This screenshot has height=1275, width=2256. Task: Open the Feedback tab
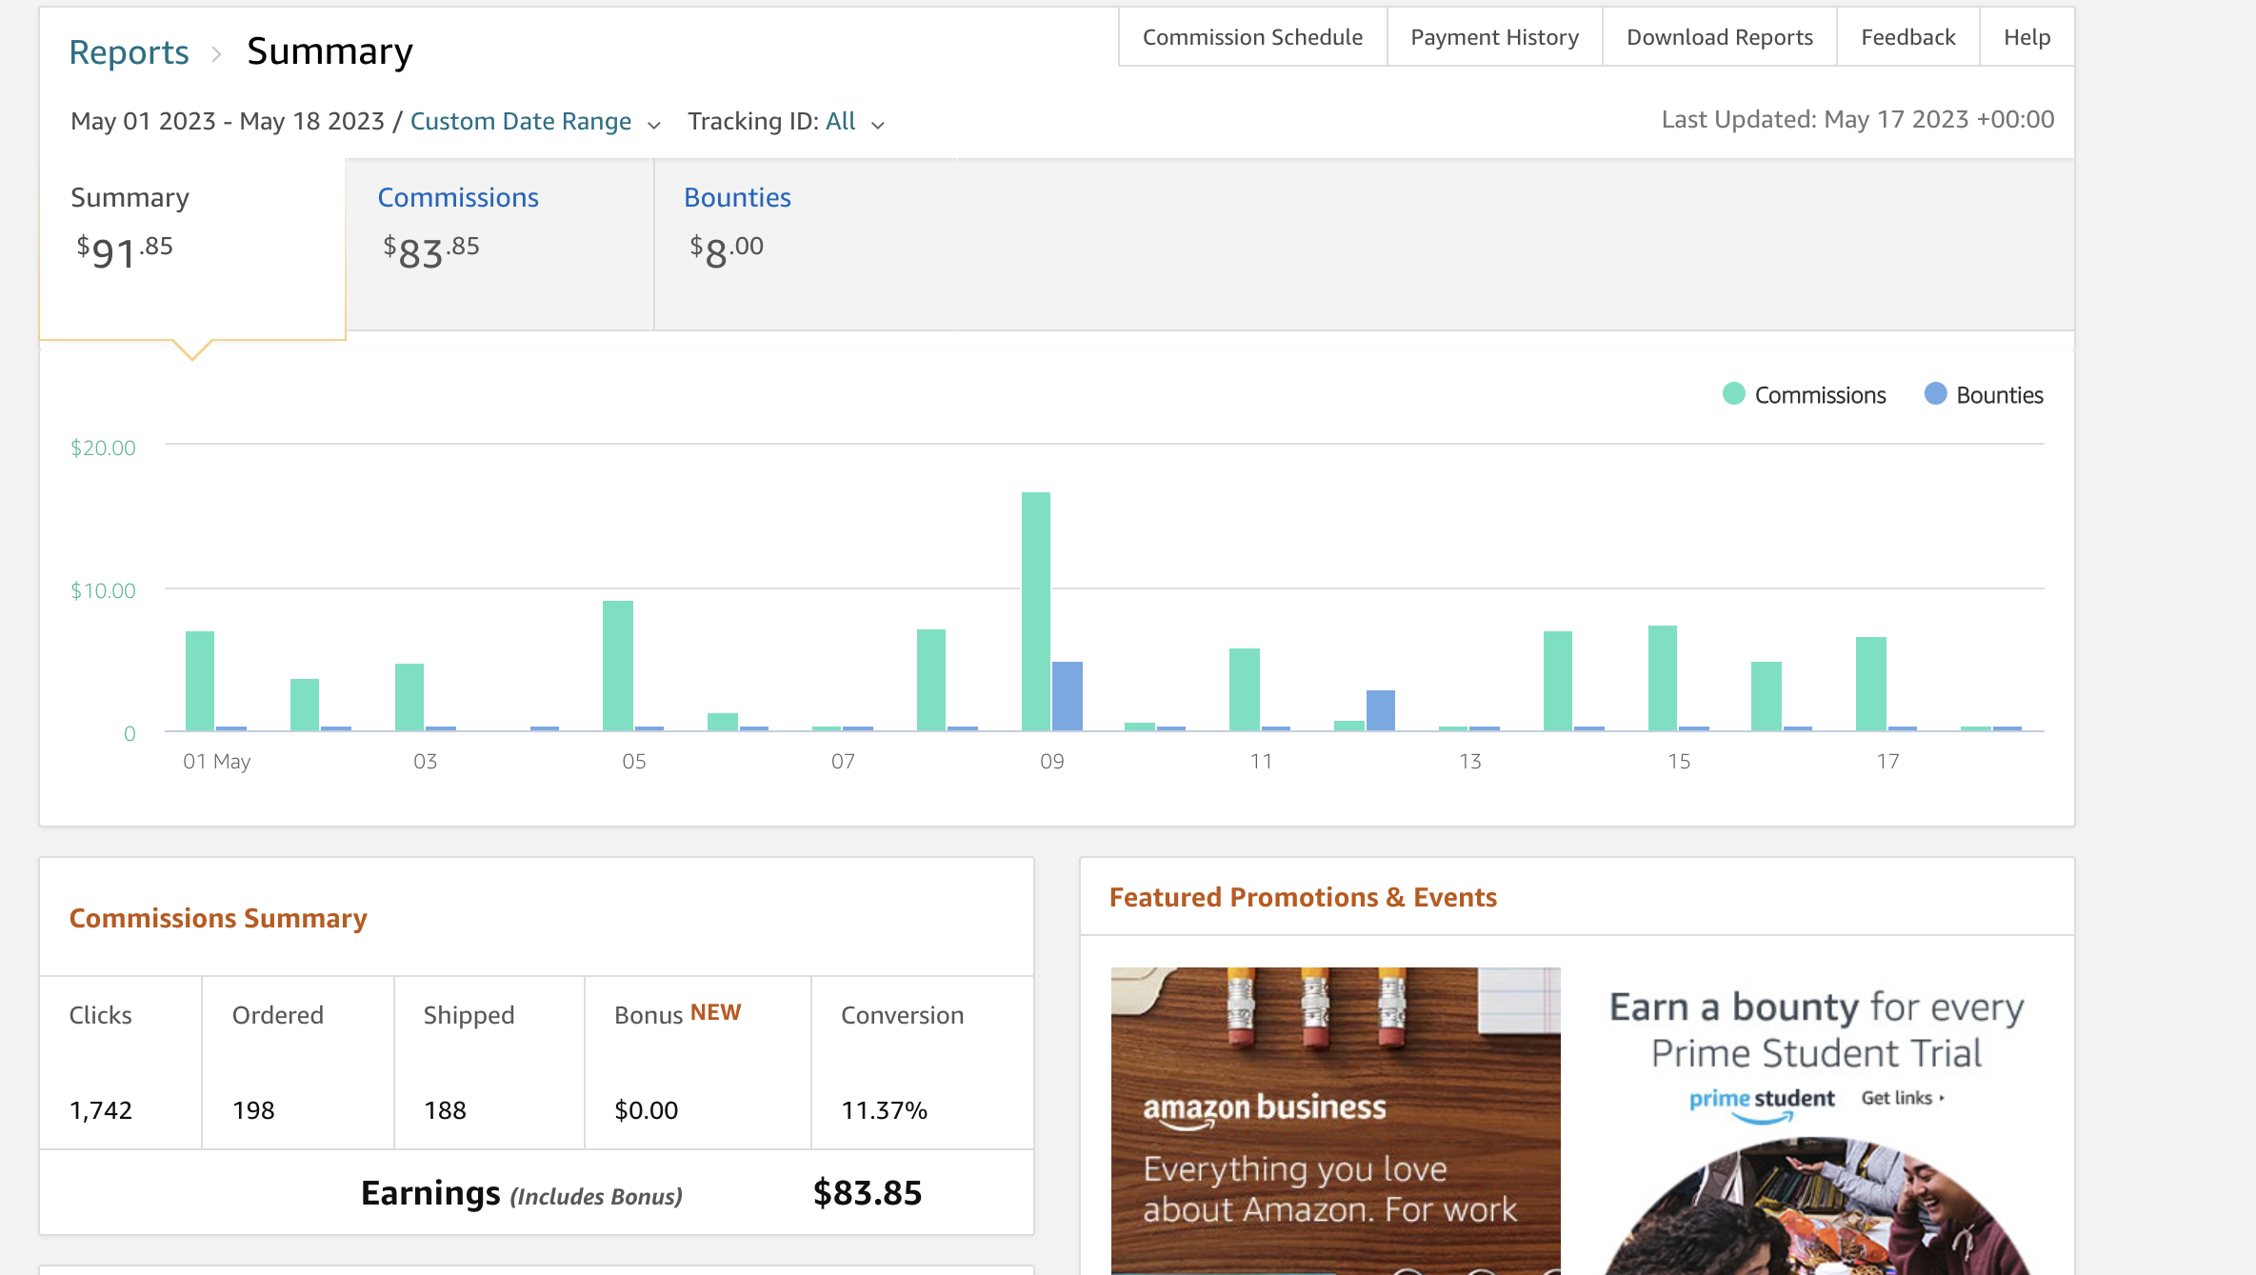pos(1907,37)
